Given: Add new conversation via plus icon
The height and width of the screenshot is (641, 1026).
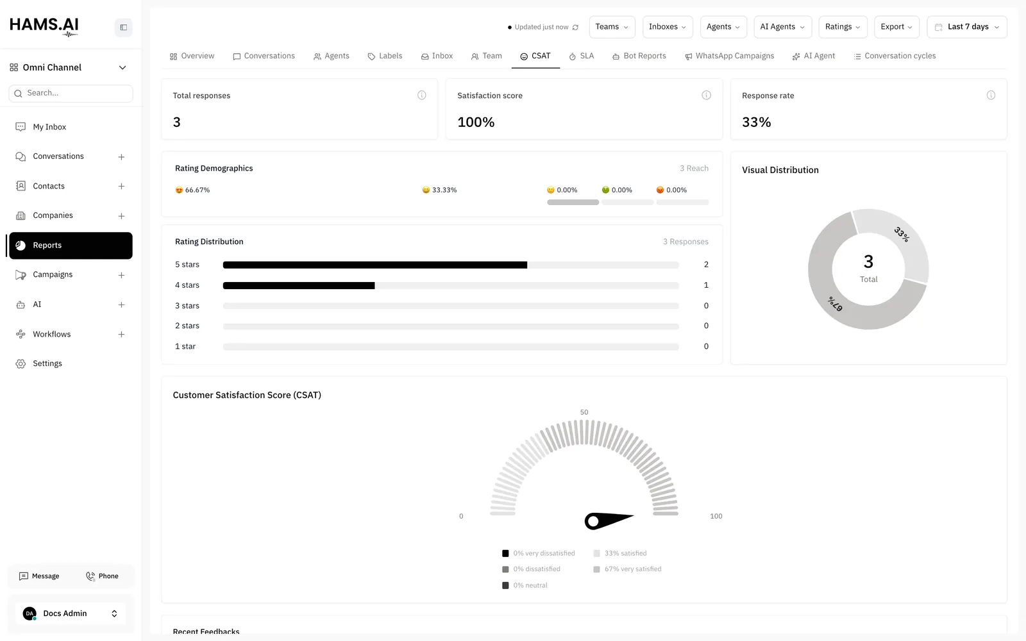Looking at the screenshot, I should point(121,157).
